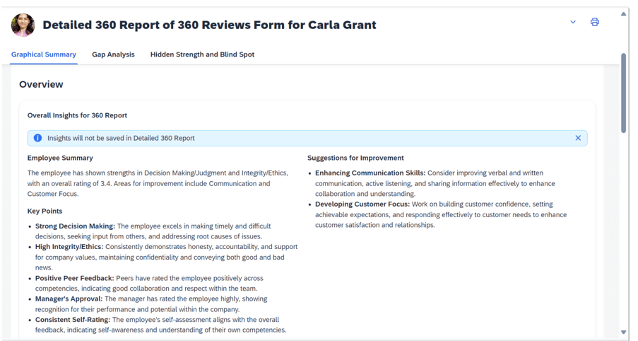This screenshot has width=638, height=341.
Task: Expand the header chevron dropdown
Action: point(573,22)
